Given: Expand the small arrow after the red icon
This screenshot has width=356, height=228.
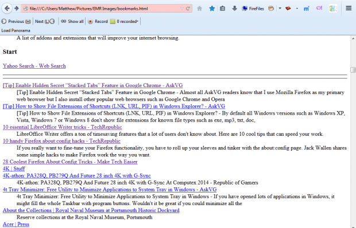Looking at the screenshot, I should (x=297, y=9).
